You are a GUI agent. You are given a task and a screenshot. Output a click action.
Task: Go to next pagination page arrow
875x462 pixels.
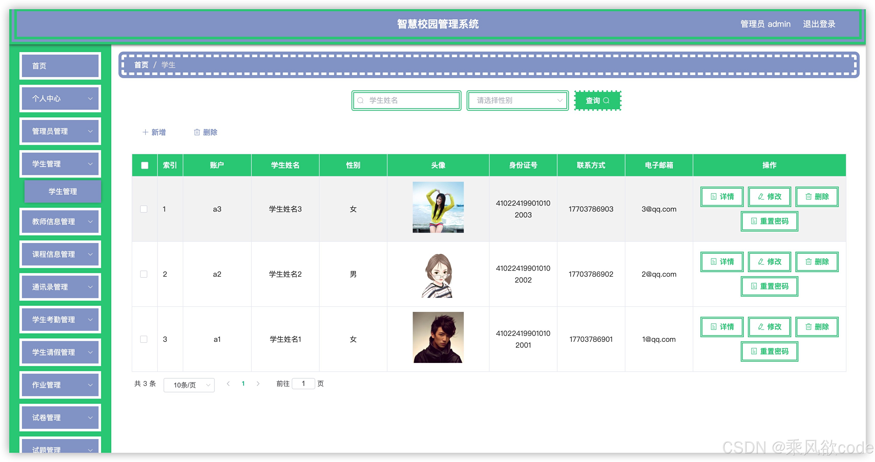point(258,384)
